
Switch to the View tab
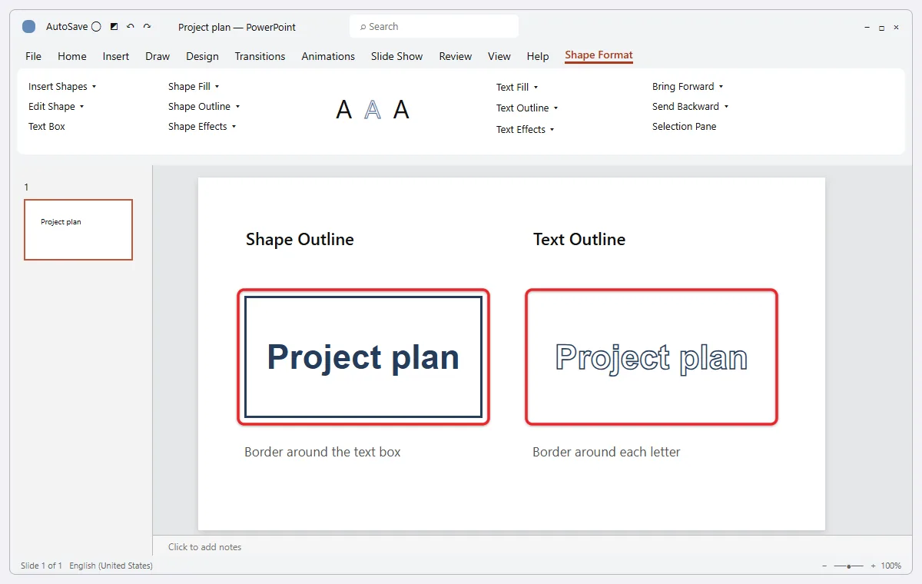pyautogui.click(x=499, y=56)
